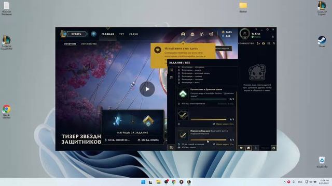Open the League of Legends taskbar icon
Viewport: 332px width, 186px height.
pyautogui.click(x=189, y=182)
